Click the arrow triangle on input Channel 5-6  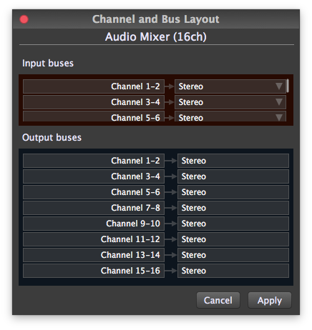[279, 117]
